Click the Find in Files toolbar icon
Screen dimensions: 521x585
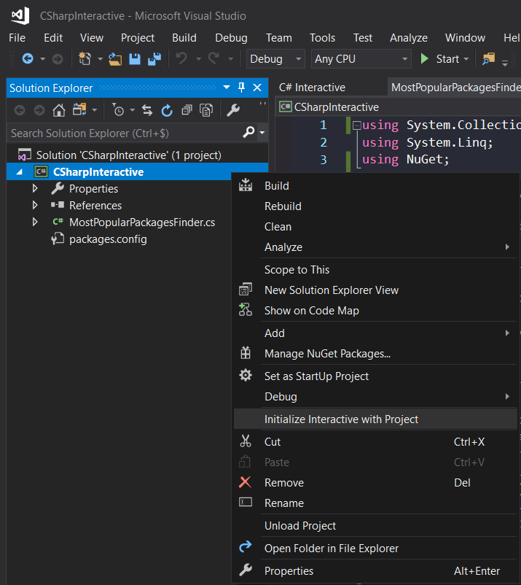489,58
